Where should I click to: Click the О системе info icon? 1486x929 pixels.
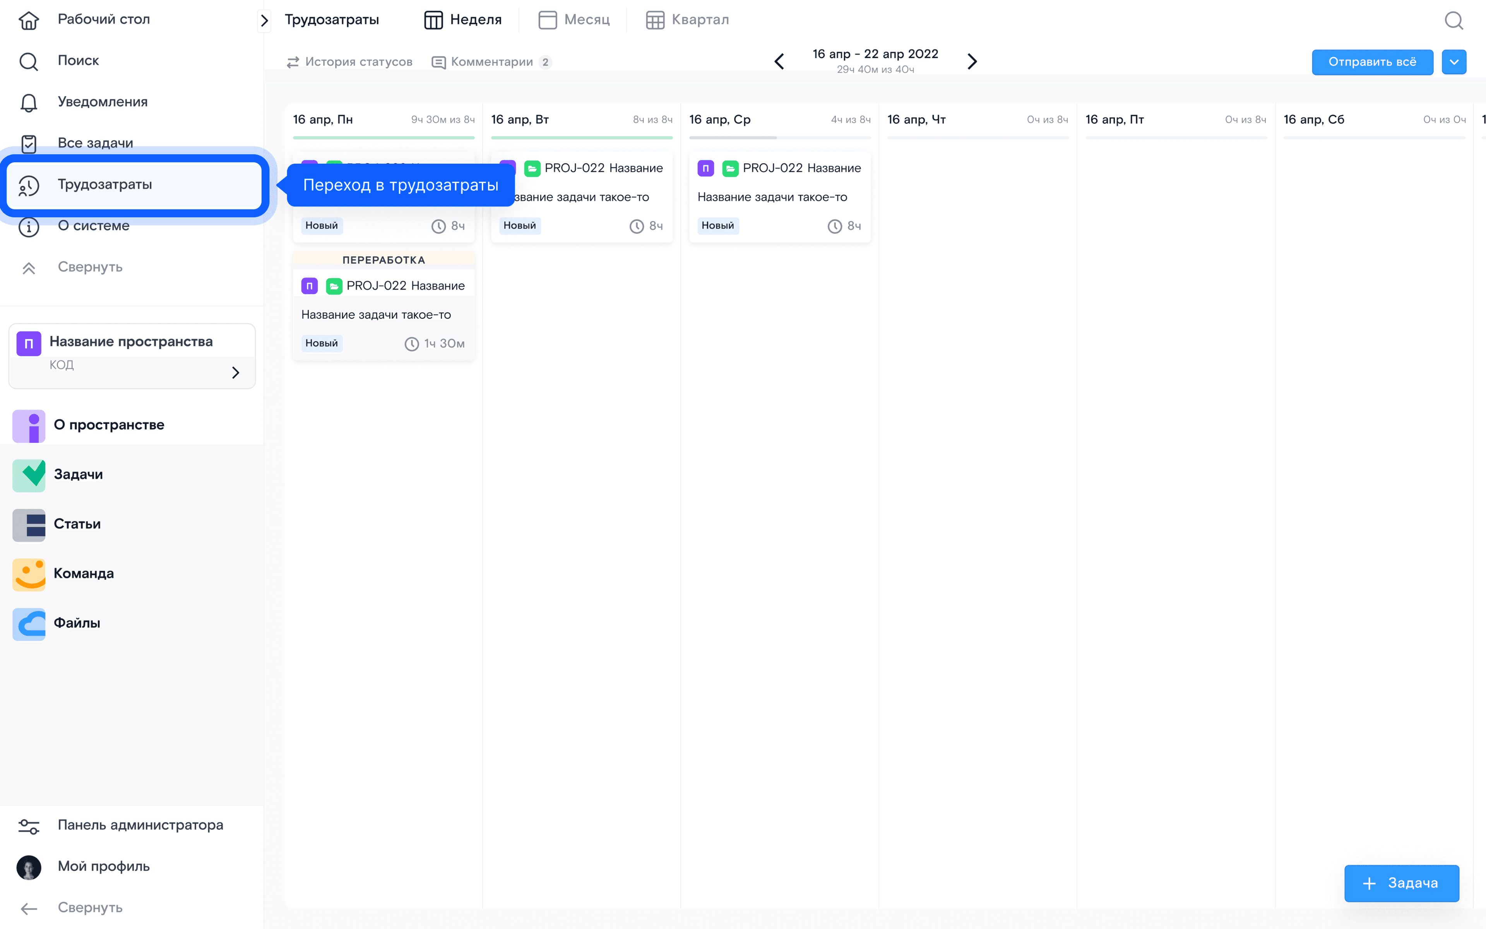coord(28,227)
